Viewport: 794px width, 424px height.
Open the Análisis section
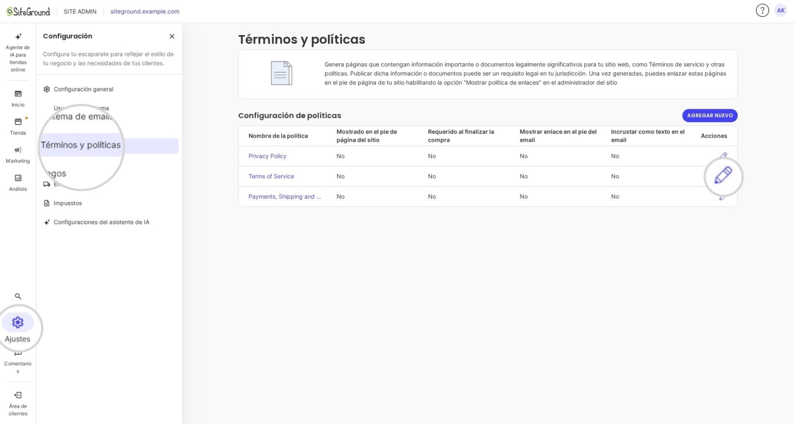[18, 183]
